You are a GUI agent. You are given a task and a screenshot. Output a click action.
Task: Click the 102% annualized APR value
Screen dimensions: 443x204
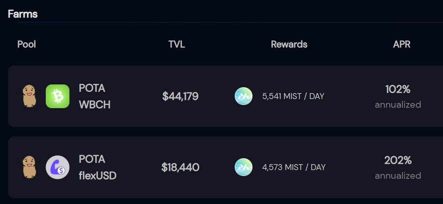[x=398, y=97]
